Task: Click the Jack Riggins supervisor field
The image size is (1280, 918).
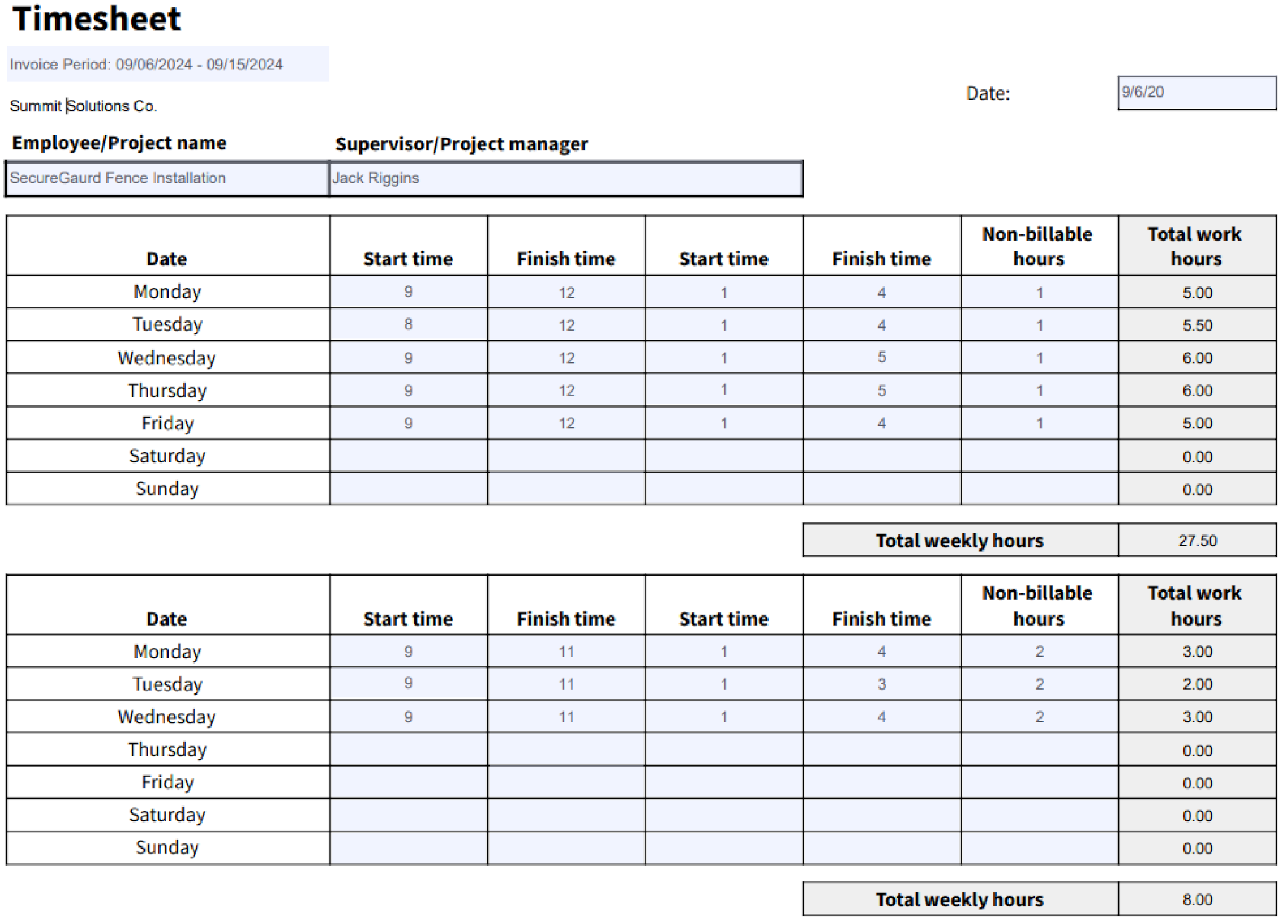Action: click(x=565, y=178)
